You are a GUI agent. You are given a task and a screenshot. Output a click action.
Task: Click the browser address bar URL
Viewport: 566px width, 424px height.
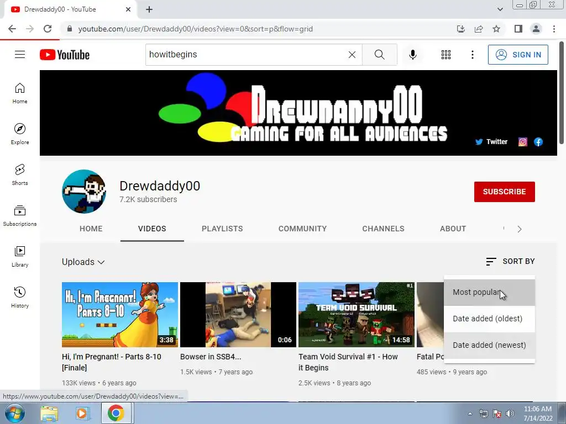(195, 29)
